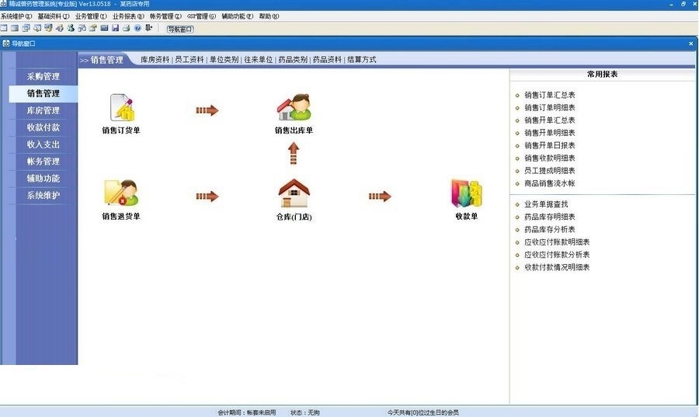699x417 pixels.
Task: Open the 药品库存分析表 report
Action: coord(550,229)
